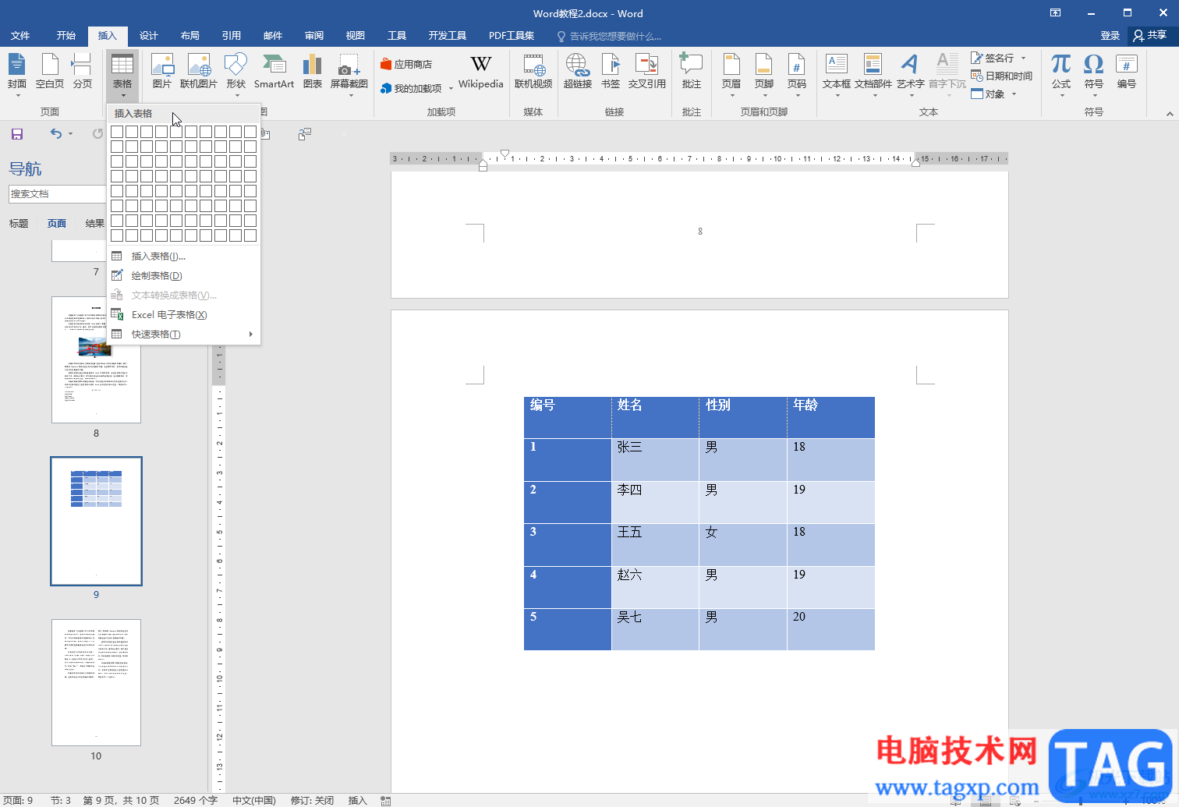This screenshot has width=1179, height=807.
Task: Select page 8 thumbnail in navigation
Action: tap(96, 359)
